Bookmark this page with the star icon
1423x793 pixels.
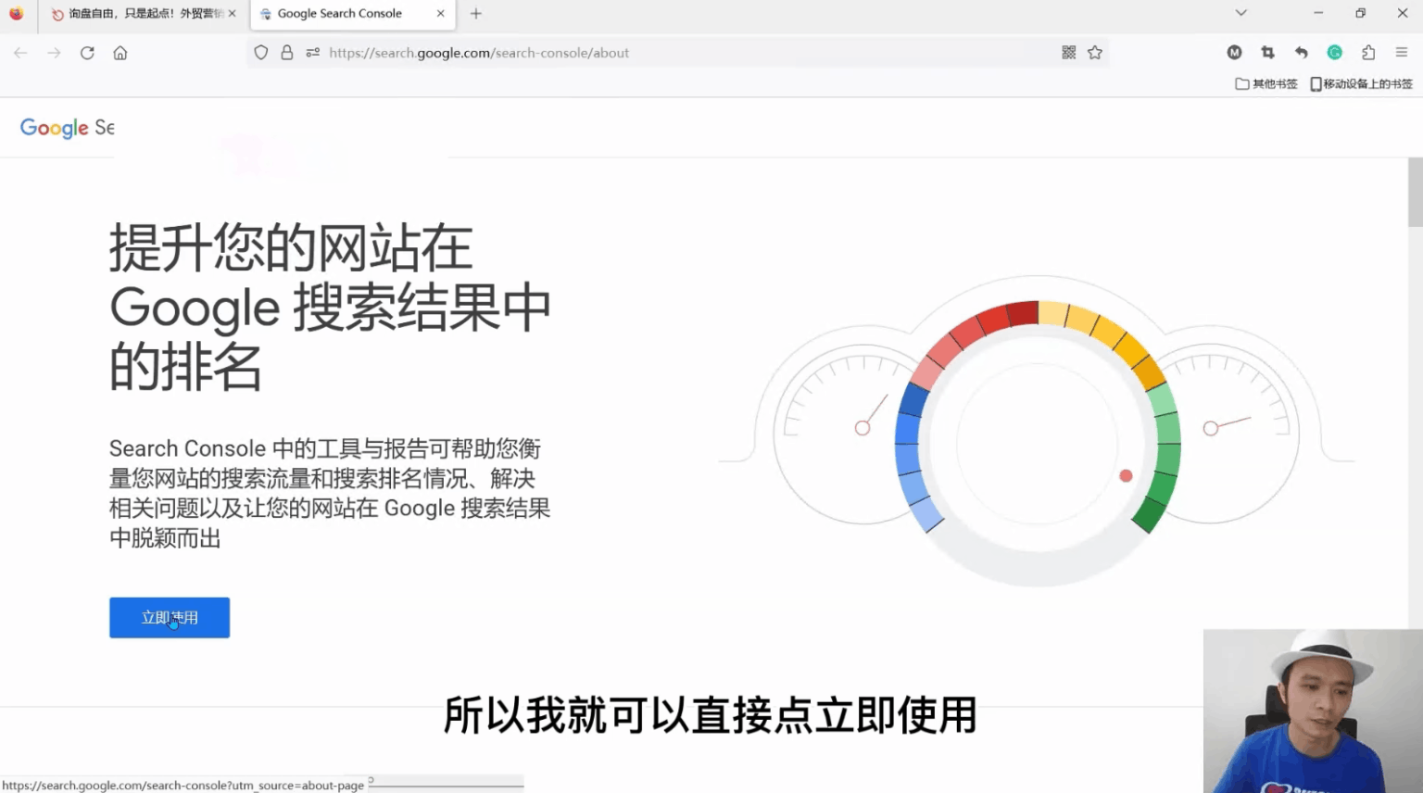1095,53
